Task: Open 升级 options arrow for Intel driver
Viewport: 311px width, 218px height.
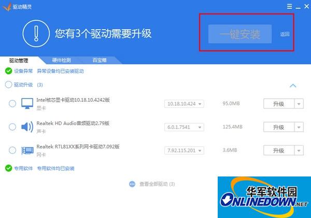Action: (299, 104)
